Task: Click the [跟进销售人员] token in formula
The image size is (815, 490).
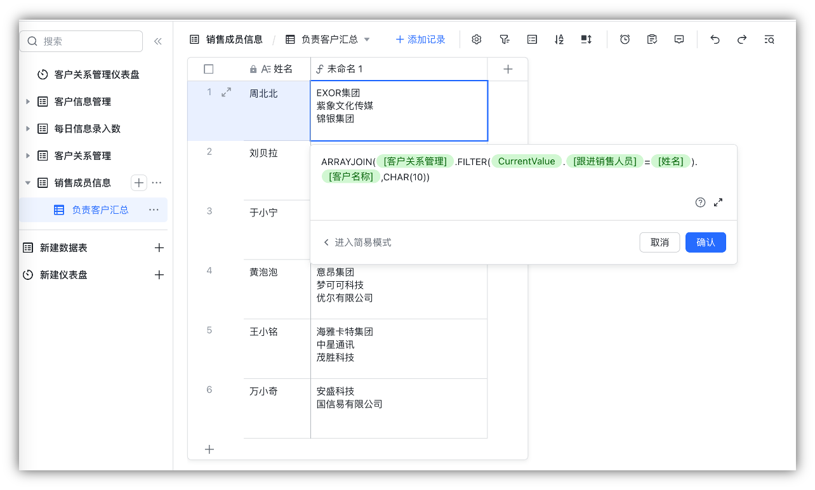Action: [605, 161]
